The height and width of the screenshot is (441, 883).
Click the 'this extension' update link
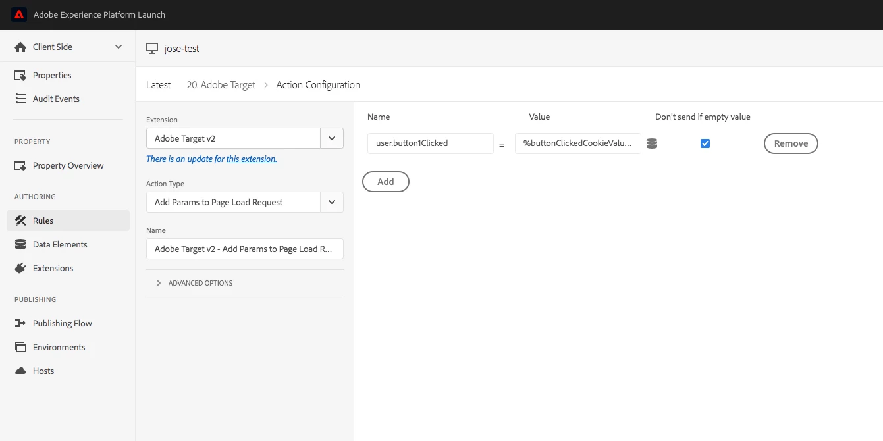pyautogui.click(x=252, y=159)
